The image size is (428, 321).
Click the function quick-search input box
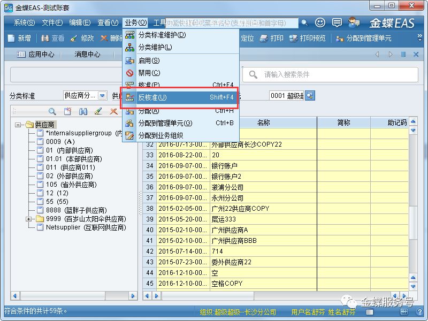click(x=232, y=23)
